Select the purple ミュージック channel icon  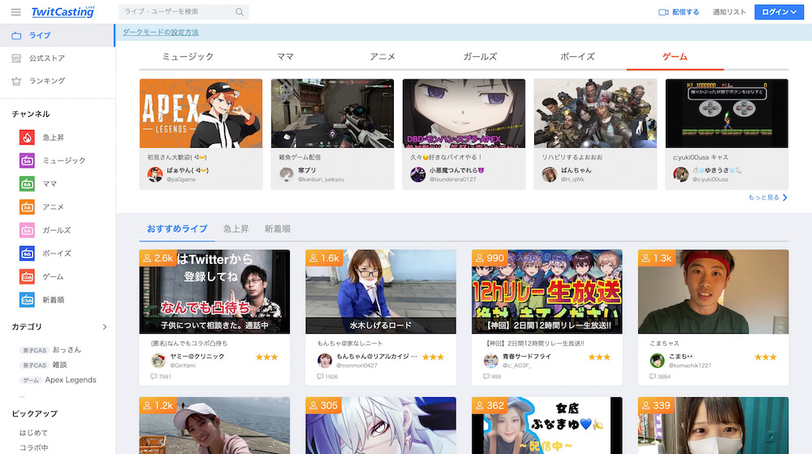click(27, 161)
